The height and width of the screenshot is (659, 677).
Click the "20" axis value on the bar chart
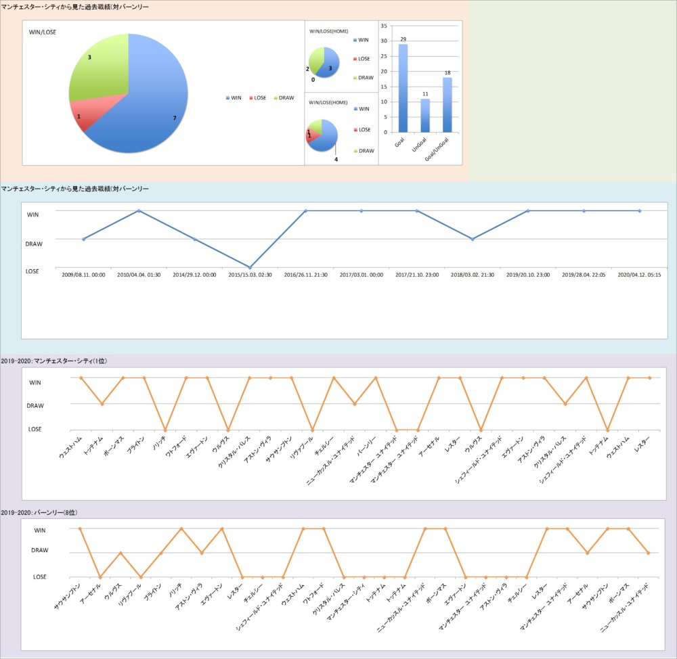click(x=384, y=72)
